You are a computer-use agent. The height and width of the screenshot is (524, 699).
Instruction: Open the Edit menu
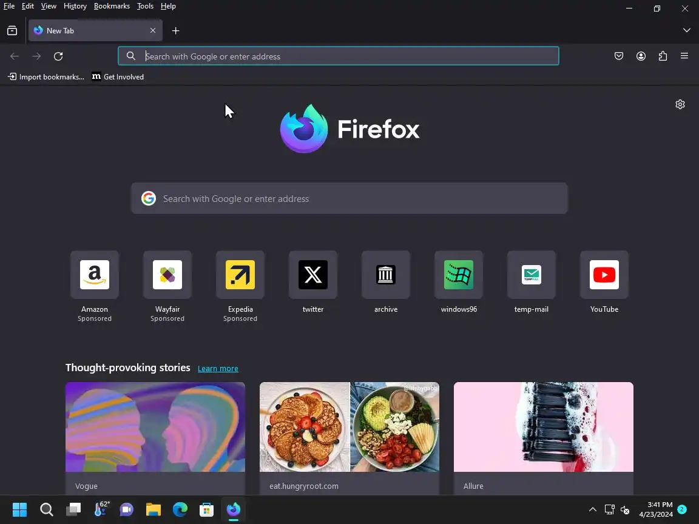coord(28,6)
